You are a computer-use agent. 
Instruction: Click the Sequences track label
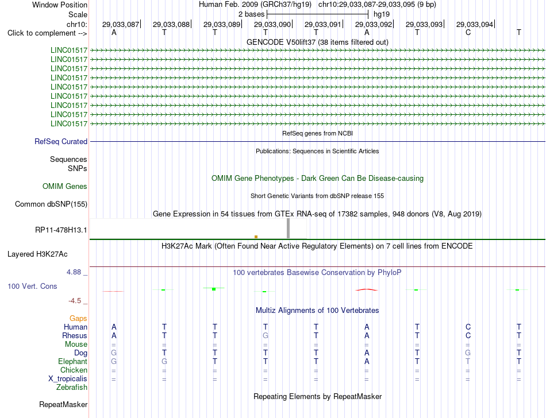(68, 159)
